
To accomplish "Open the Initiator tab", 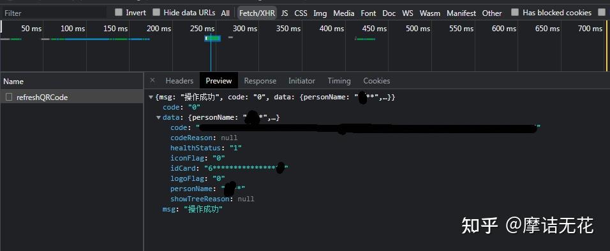I will (x=302, y=81).
